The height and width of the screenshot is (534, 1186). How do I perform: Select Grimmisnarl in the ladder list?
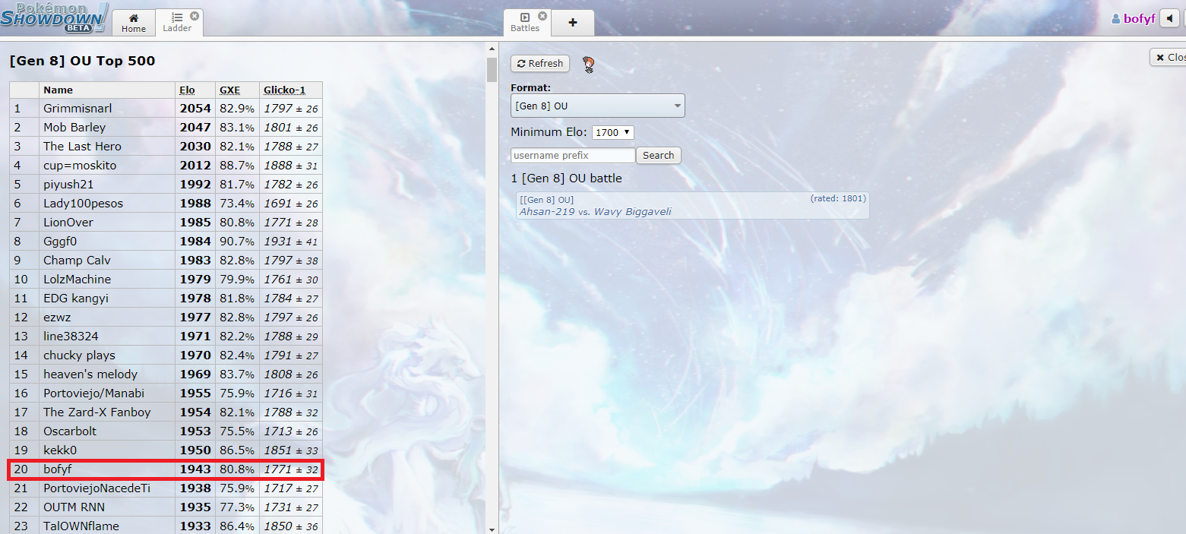77,109
